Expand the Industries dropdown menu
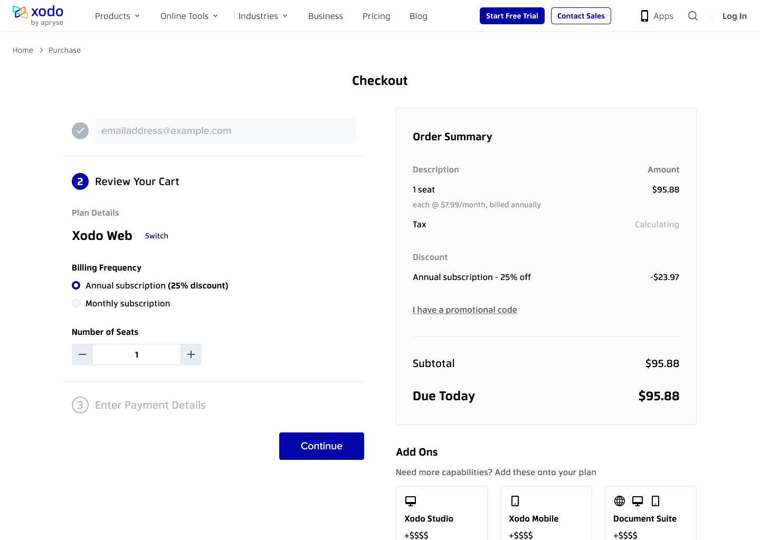The height and width of the screenshot is (540, 760). (263, 16)
